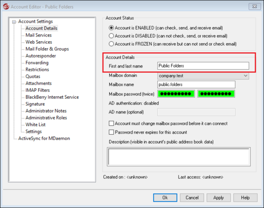This screenshot has width=264, height=208.
Task: Click the First and last name field
Action: (203, 66)
